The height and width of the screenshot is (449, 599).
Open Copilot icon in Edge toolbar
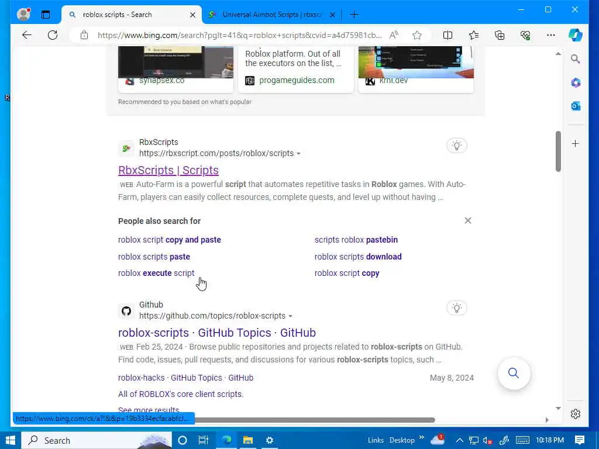point(575,35)
